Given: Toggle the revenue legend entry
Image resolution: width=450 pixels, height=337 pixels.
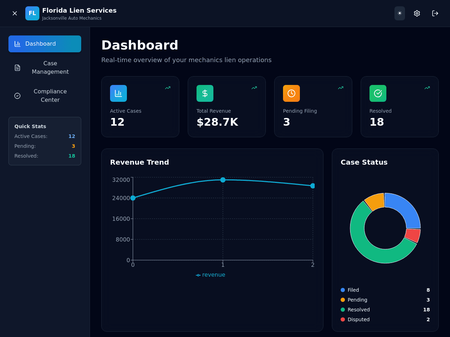Looking at the screenshot, I should [x=210, y=275].
